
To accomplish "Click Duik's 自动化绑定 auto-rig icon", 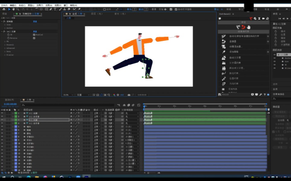I will 224,36.
